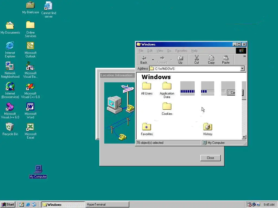
Task: Click the Start button
Action: pyautogui.click(x=8, y=205)
